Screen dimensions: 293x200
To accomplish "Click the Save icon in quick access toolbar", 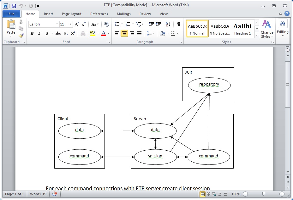I will pos(14,6).
